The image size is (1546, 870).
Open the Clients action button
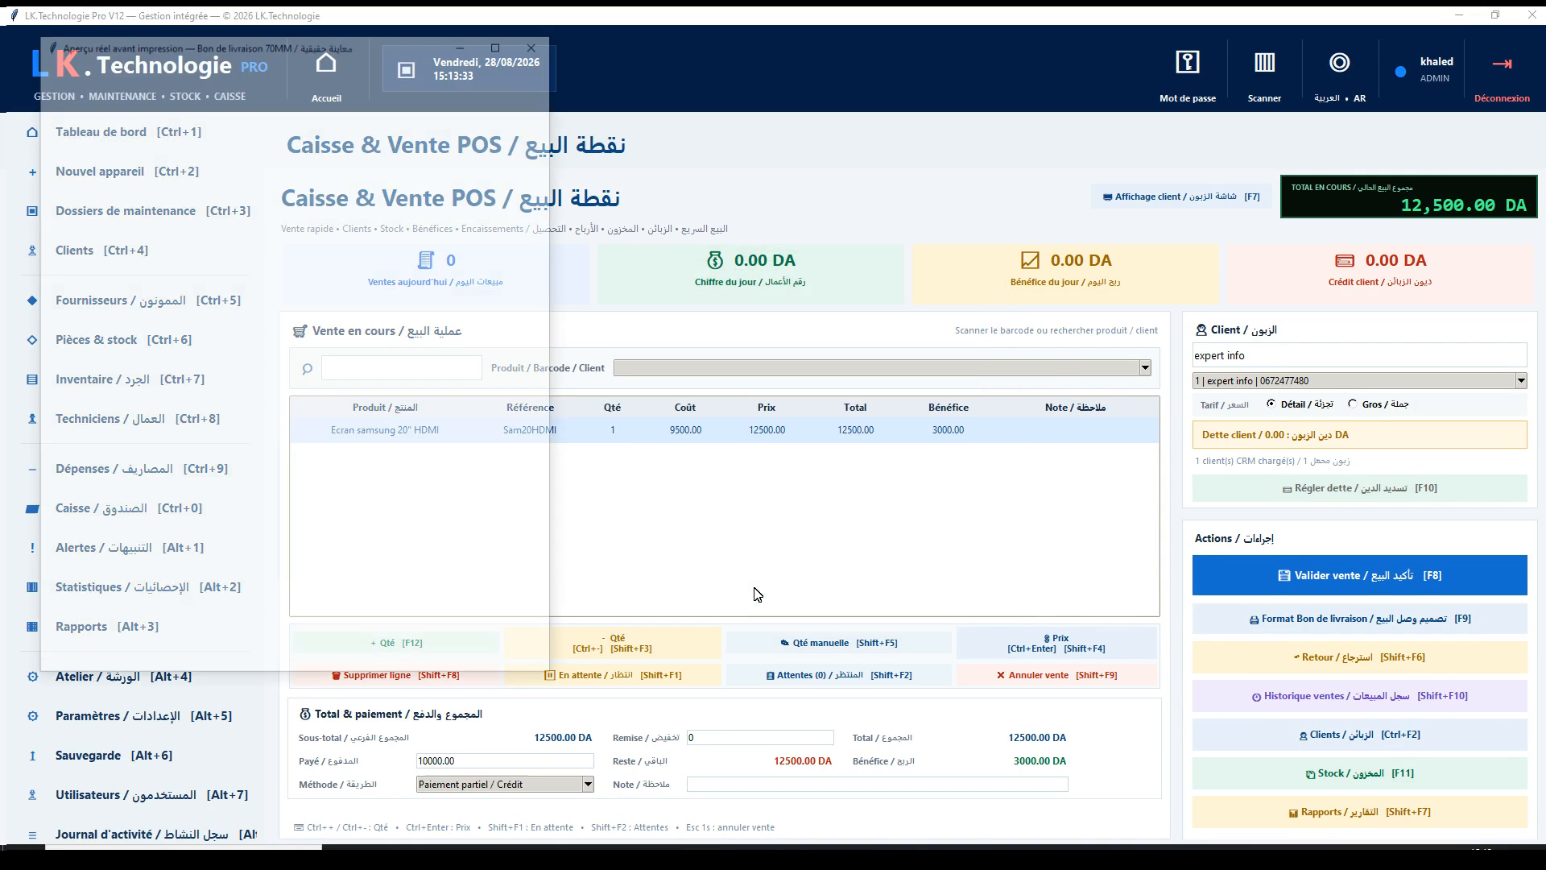pos(1359,735)
